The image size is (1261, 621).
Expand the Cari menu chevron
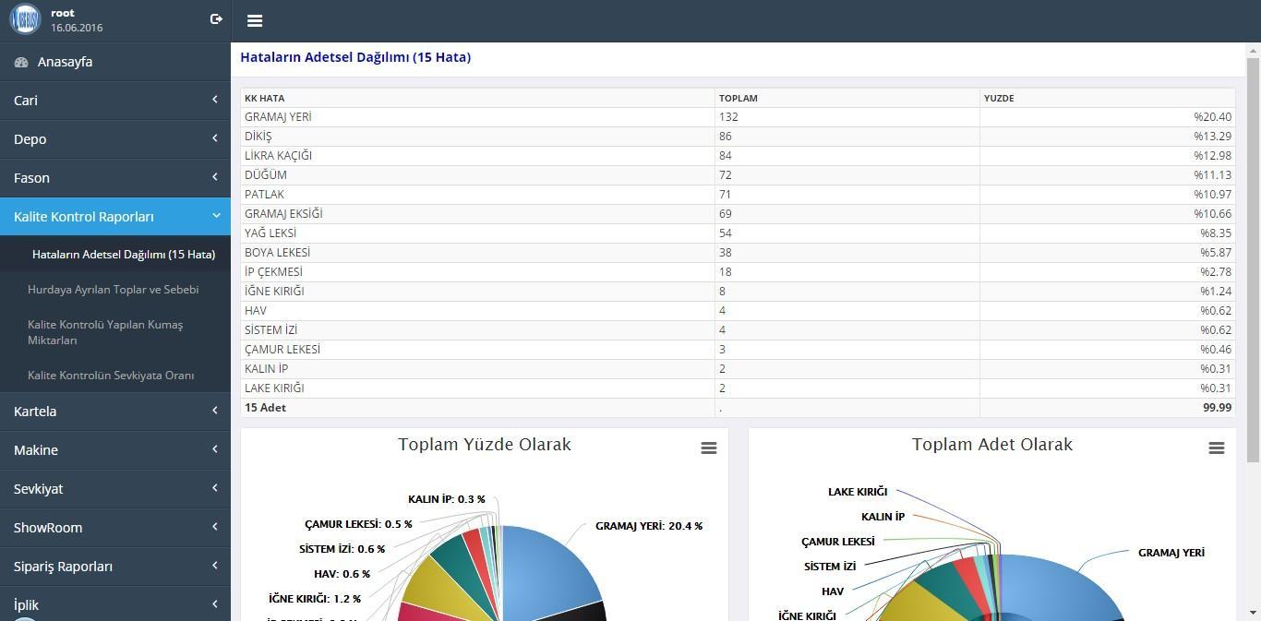coord(215,100)
